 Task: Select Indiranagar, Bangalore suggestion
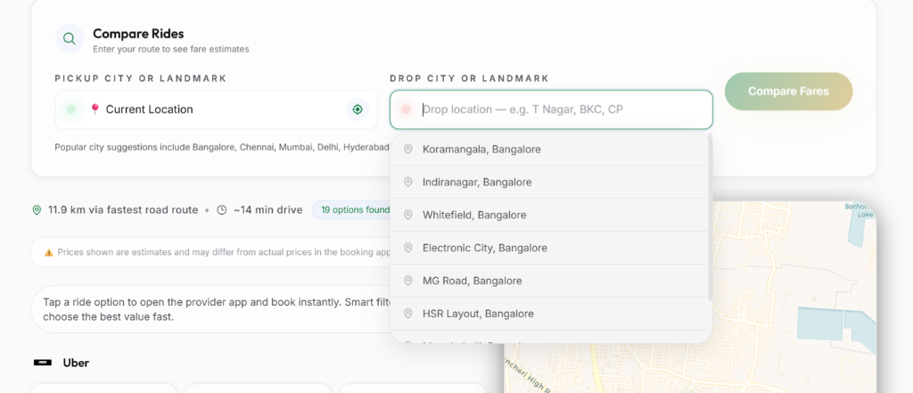(x=549, y=182)
